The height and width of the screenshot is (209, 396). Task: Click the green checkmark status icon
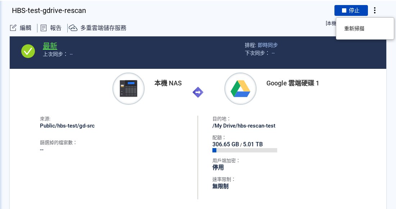click(28, 51)
